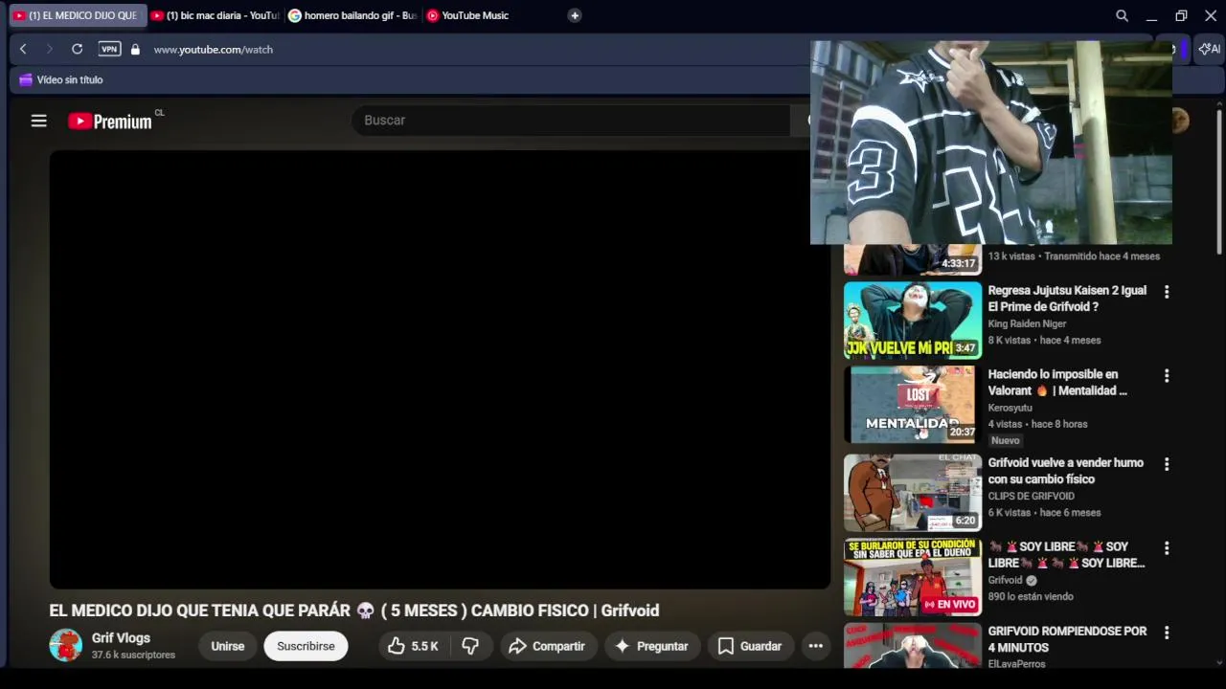Open title Grifvoid vuelve a vender humo
The height and width of the screenshot is (689, 1226).
[1065, 471]
